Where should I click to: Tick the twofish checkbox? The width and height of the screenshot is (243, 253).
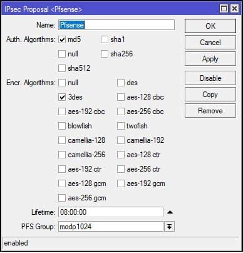coord(121,126)
